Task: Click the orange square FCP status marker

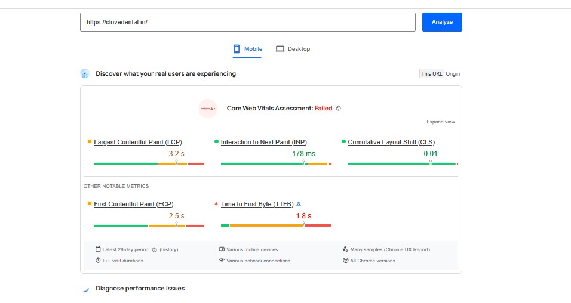Action: coord(89,203)
